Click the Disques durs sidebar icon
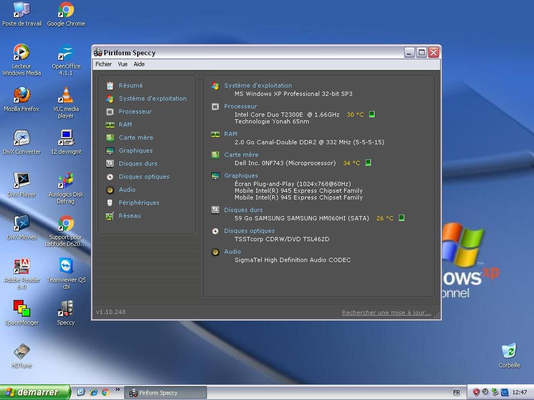The width and height of the screenshot is (534, 400). coord(110,164)
